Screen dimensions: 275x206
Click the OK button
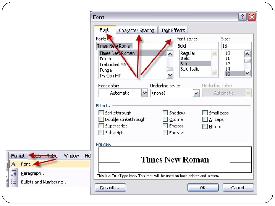203,188
